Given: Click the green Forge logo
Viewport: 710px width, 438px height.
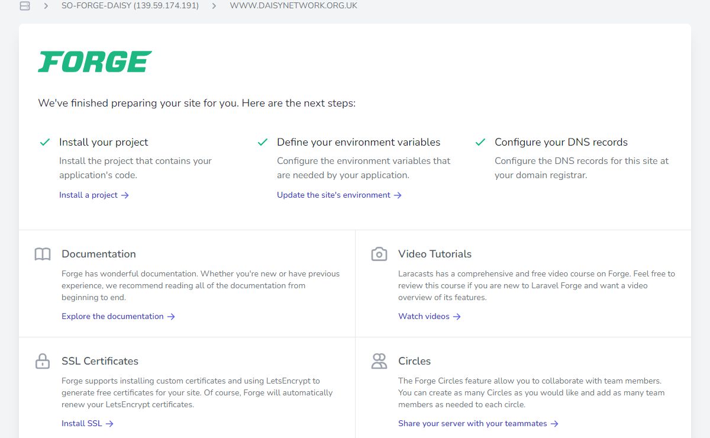Looking at the screenshot, I should (95, 62).
